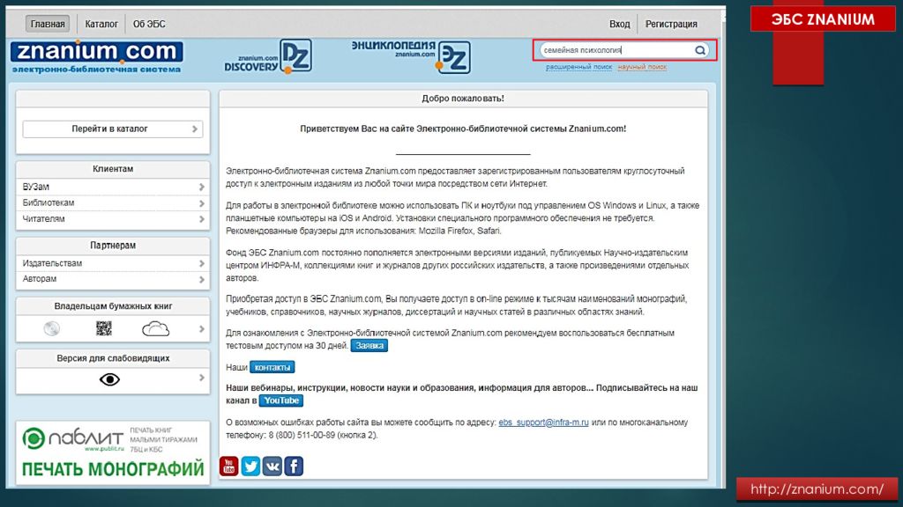Open the znanium.com Discovery logo
The width and height of the screenshot is (903, 507).
click(268, 57)
